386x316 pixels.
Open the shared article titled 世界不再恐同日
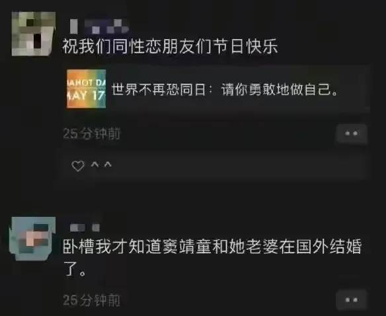coord(217,89)
